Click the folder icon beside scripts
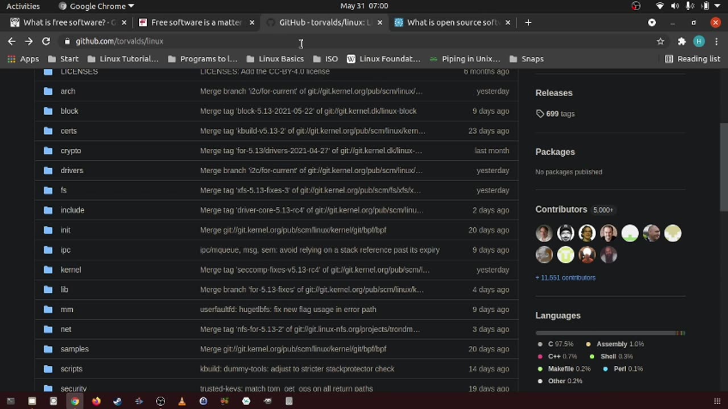This screenshot has height=409, width=728. [x=48, y=369]
